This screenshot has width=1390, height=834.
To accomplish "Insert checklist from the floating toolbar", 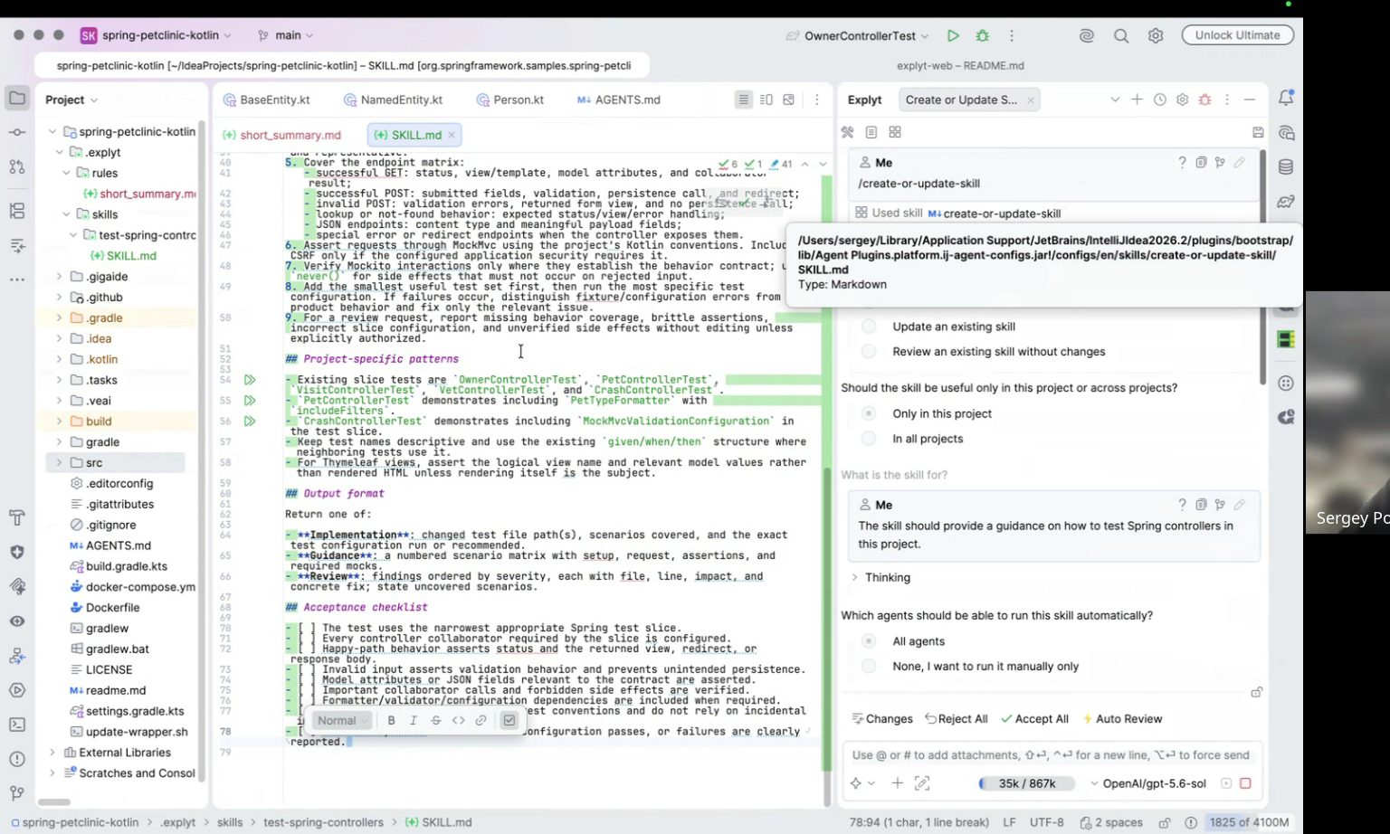I will [x=509, y=720].
